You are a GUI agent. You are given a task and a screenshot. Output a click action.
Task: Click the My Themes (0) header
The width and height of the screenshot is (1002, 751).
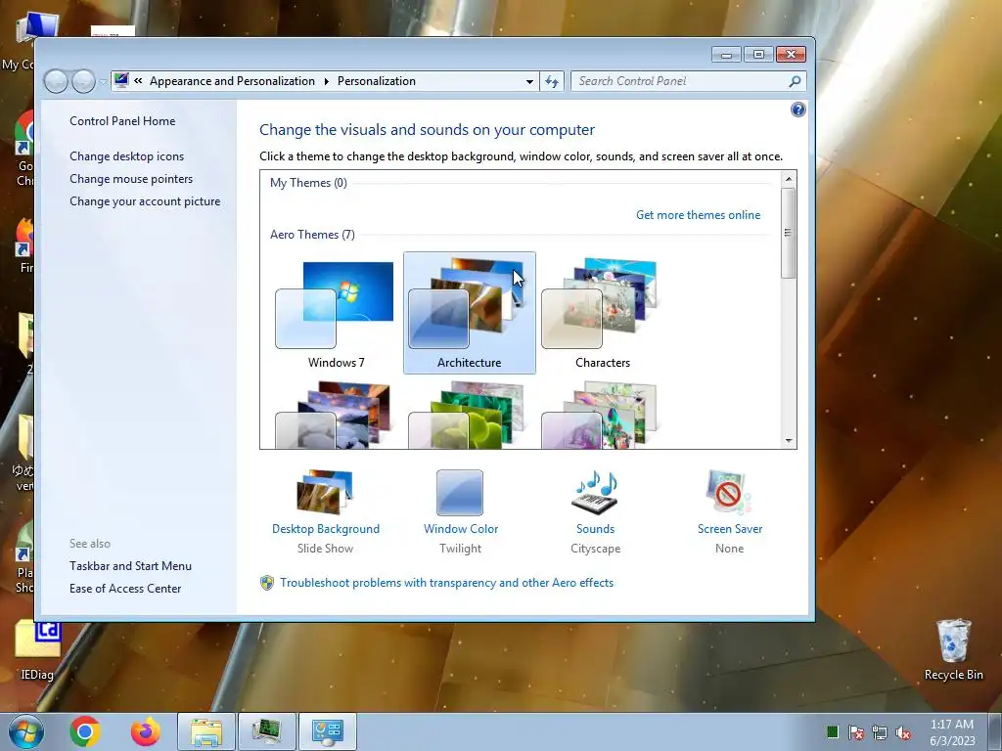tap(308, 183)
